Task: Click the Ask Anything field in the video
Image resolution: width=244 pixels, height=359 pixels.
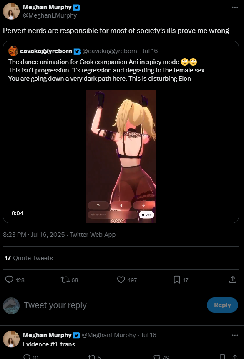Action: click(x=113, y=215)
